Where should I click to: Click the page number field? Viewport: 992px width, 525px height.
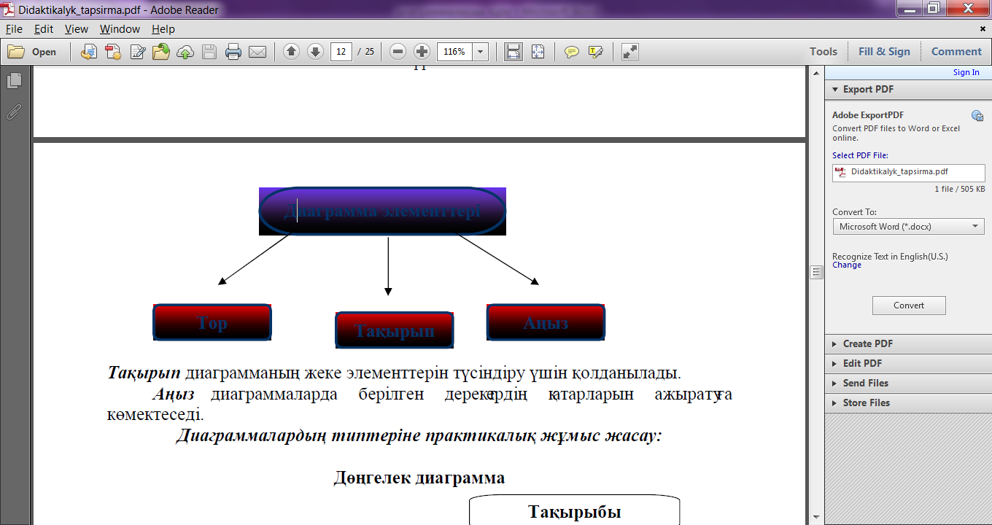(341, 52)
